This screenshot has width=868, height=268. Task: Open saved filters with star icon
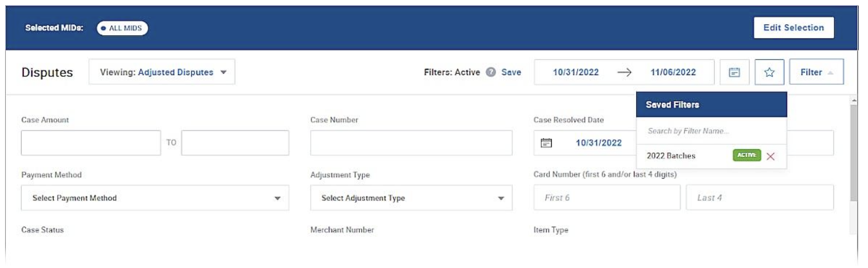(x=769, y=72)
